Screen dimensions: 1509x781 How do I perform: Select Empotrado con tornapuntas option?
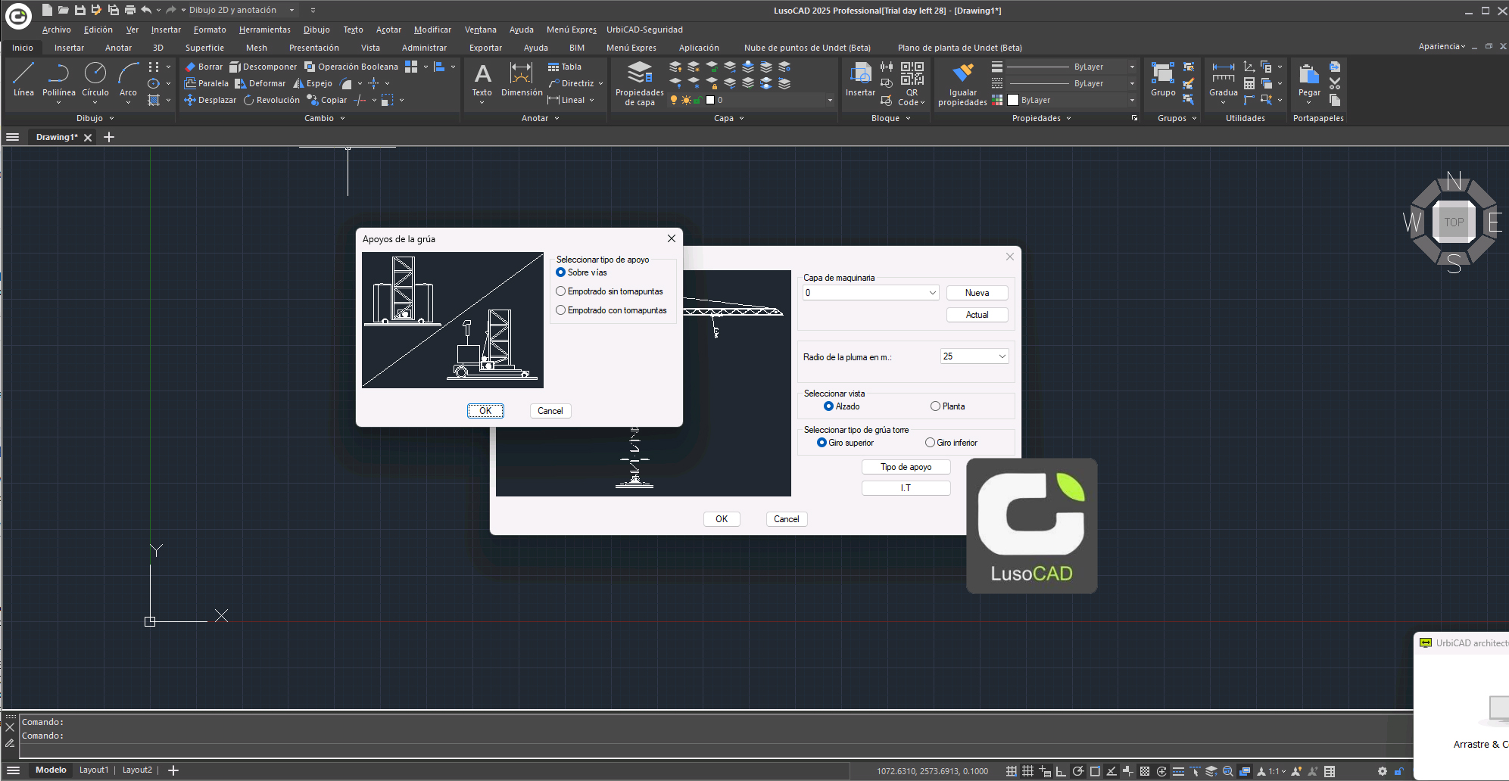click(x=611, y=310)
